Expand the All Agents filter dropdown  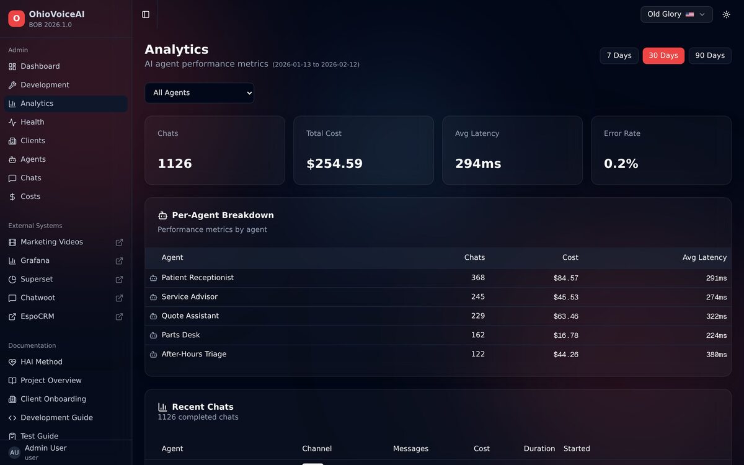tap(199, 93)
